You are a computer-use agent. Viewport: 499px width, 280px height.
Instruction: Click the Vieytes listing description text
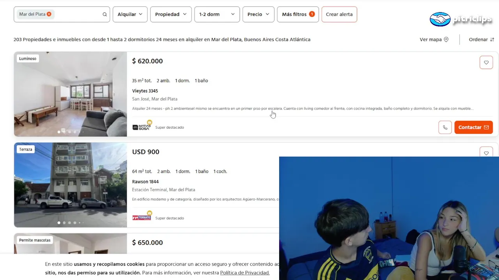tap(303, 108)
